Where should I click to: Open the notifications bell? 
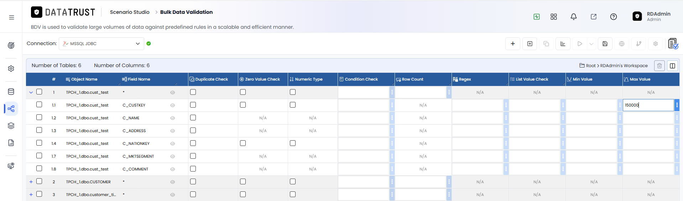(573, 17)
